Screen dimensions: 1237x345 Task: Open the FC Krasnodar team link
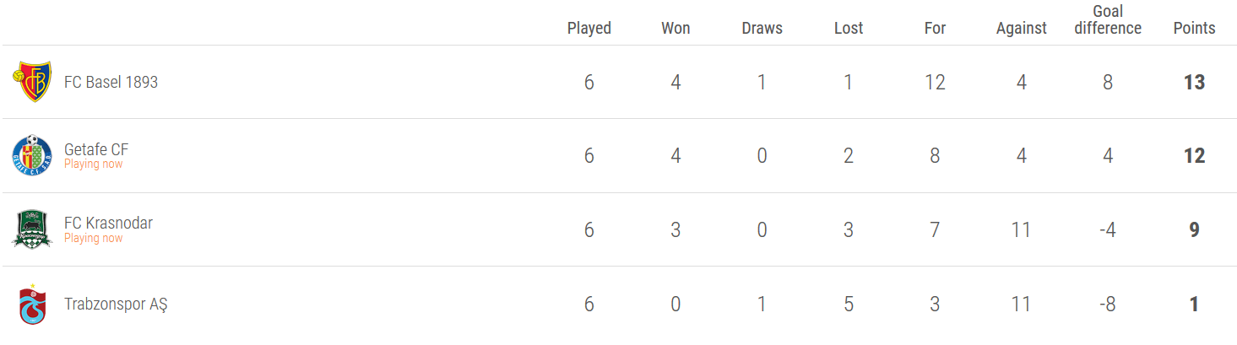108,224
